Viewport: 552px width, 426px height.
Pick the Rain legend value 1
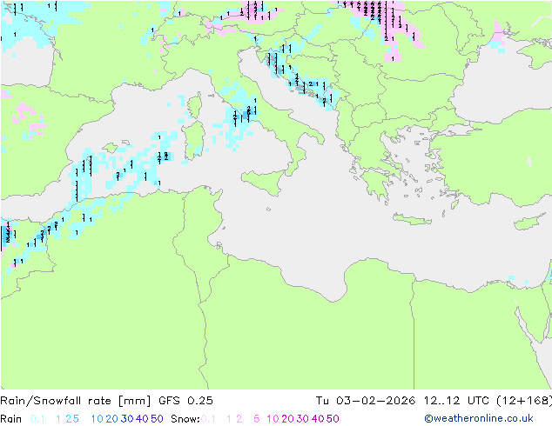(58, 419)
